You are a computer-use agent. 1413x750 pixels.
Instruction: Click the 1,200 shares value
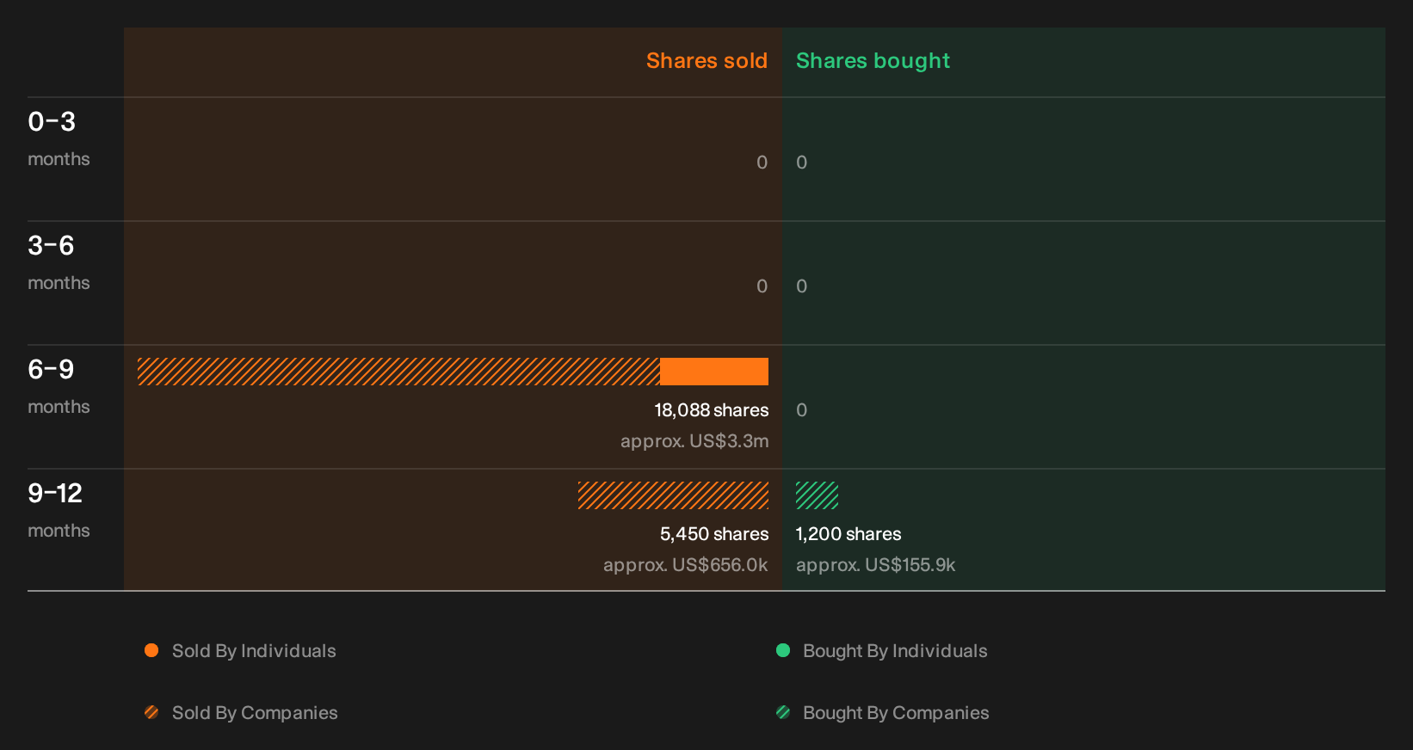(848, 534)
